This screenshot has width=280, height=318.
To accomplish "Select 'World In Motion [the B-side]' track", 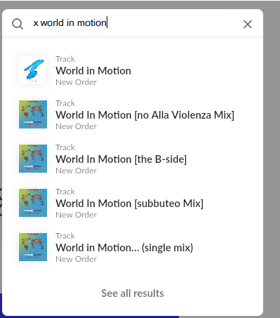I will pyautogui.click(x=121, y=159).
